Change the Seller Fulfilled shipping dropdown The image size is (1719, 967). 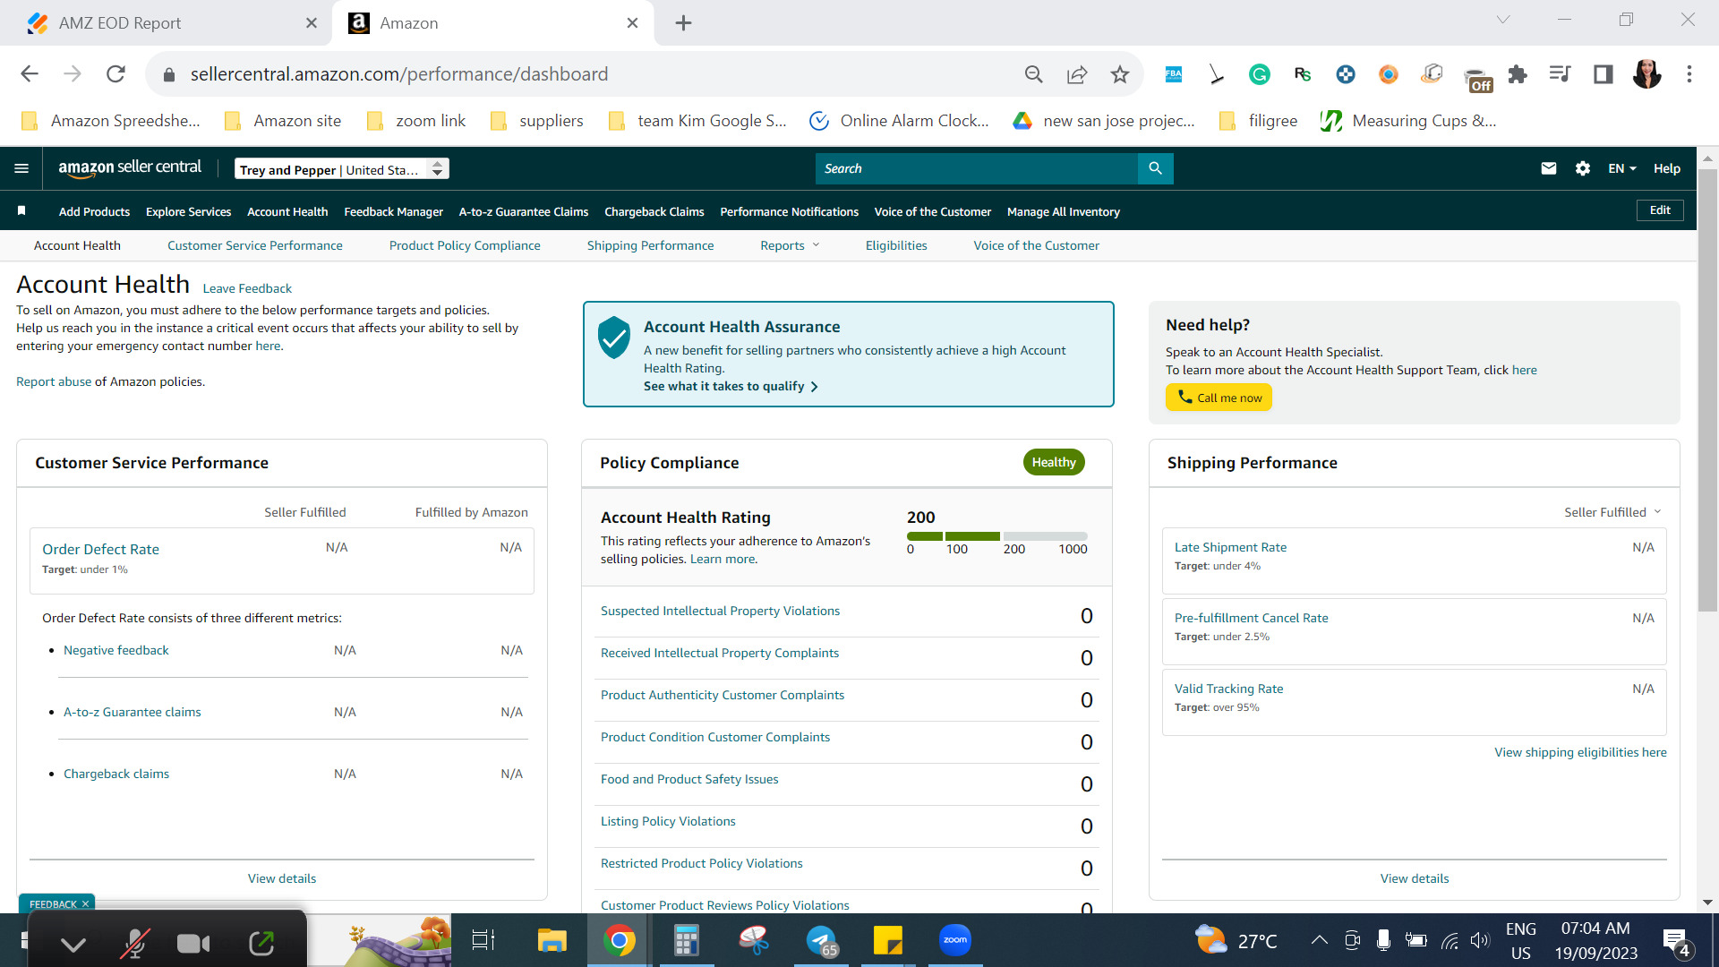1612,512
